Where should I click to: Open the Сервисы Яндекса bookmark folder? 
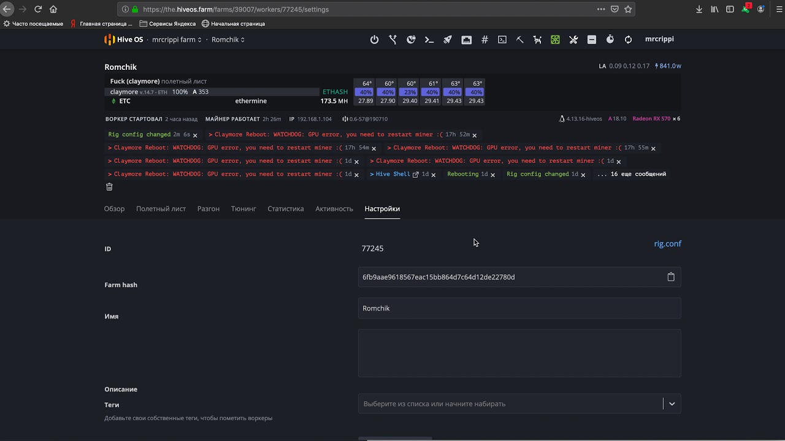(167, 24)
